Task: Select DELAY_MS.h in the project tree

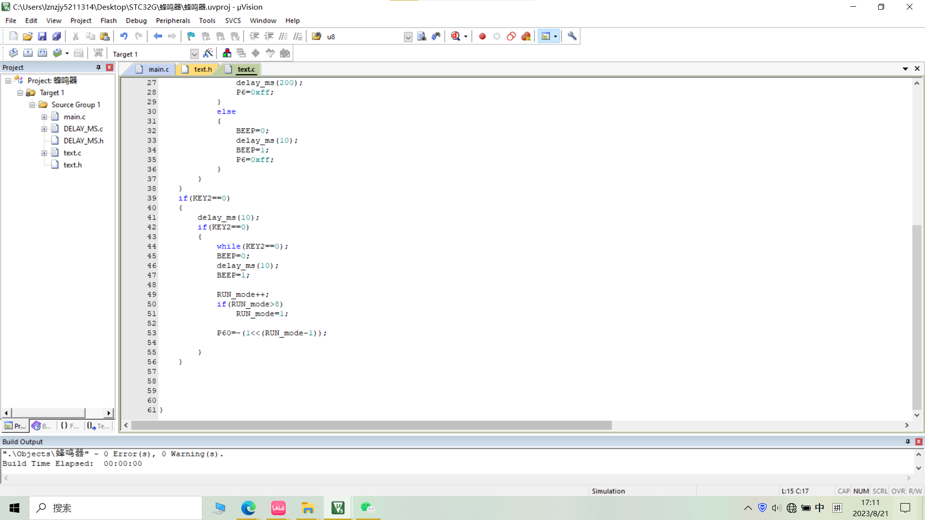Action: [x=83, y=141]
